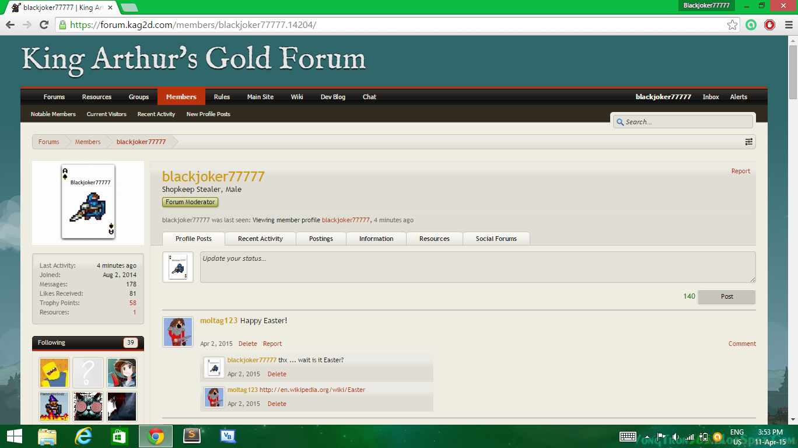The height and width of the screenshot is (448, 798).
Task: Click the ENG US language indicator
Action: (x=737, y=436)
